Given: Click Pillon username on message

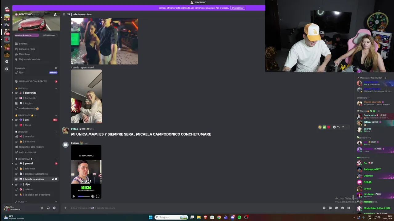Looking at the screenshot, I should 74,129.
